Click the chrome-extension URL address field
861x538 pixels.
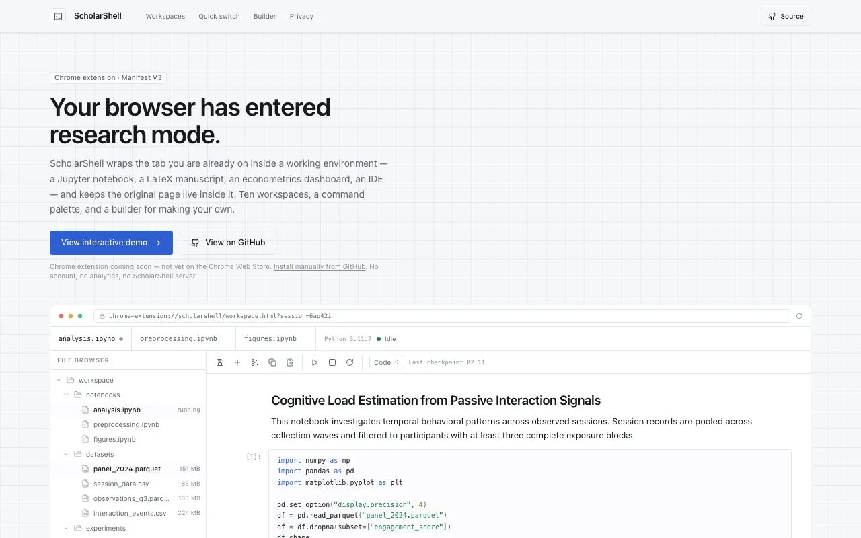coord(442,316)
